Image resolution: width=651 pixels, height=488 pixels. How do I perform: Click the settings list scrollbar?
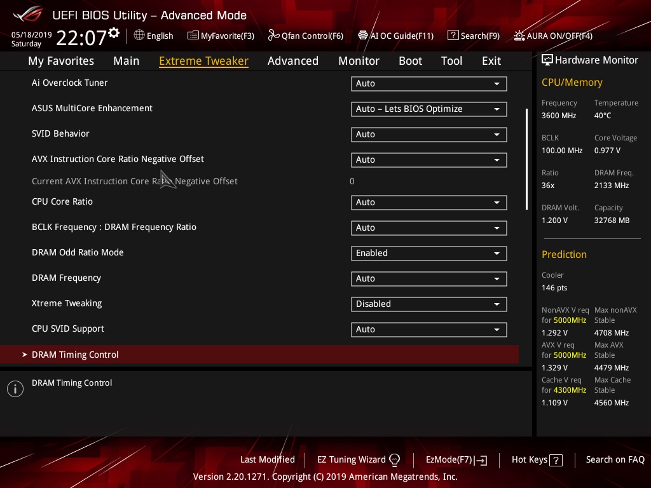pos(526,159)
